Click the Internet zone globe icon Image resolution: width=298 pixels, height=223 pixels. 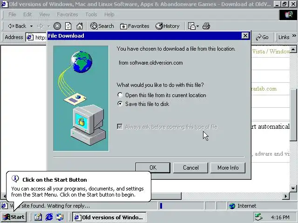[232, 206]
